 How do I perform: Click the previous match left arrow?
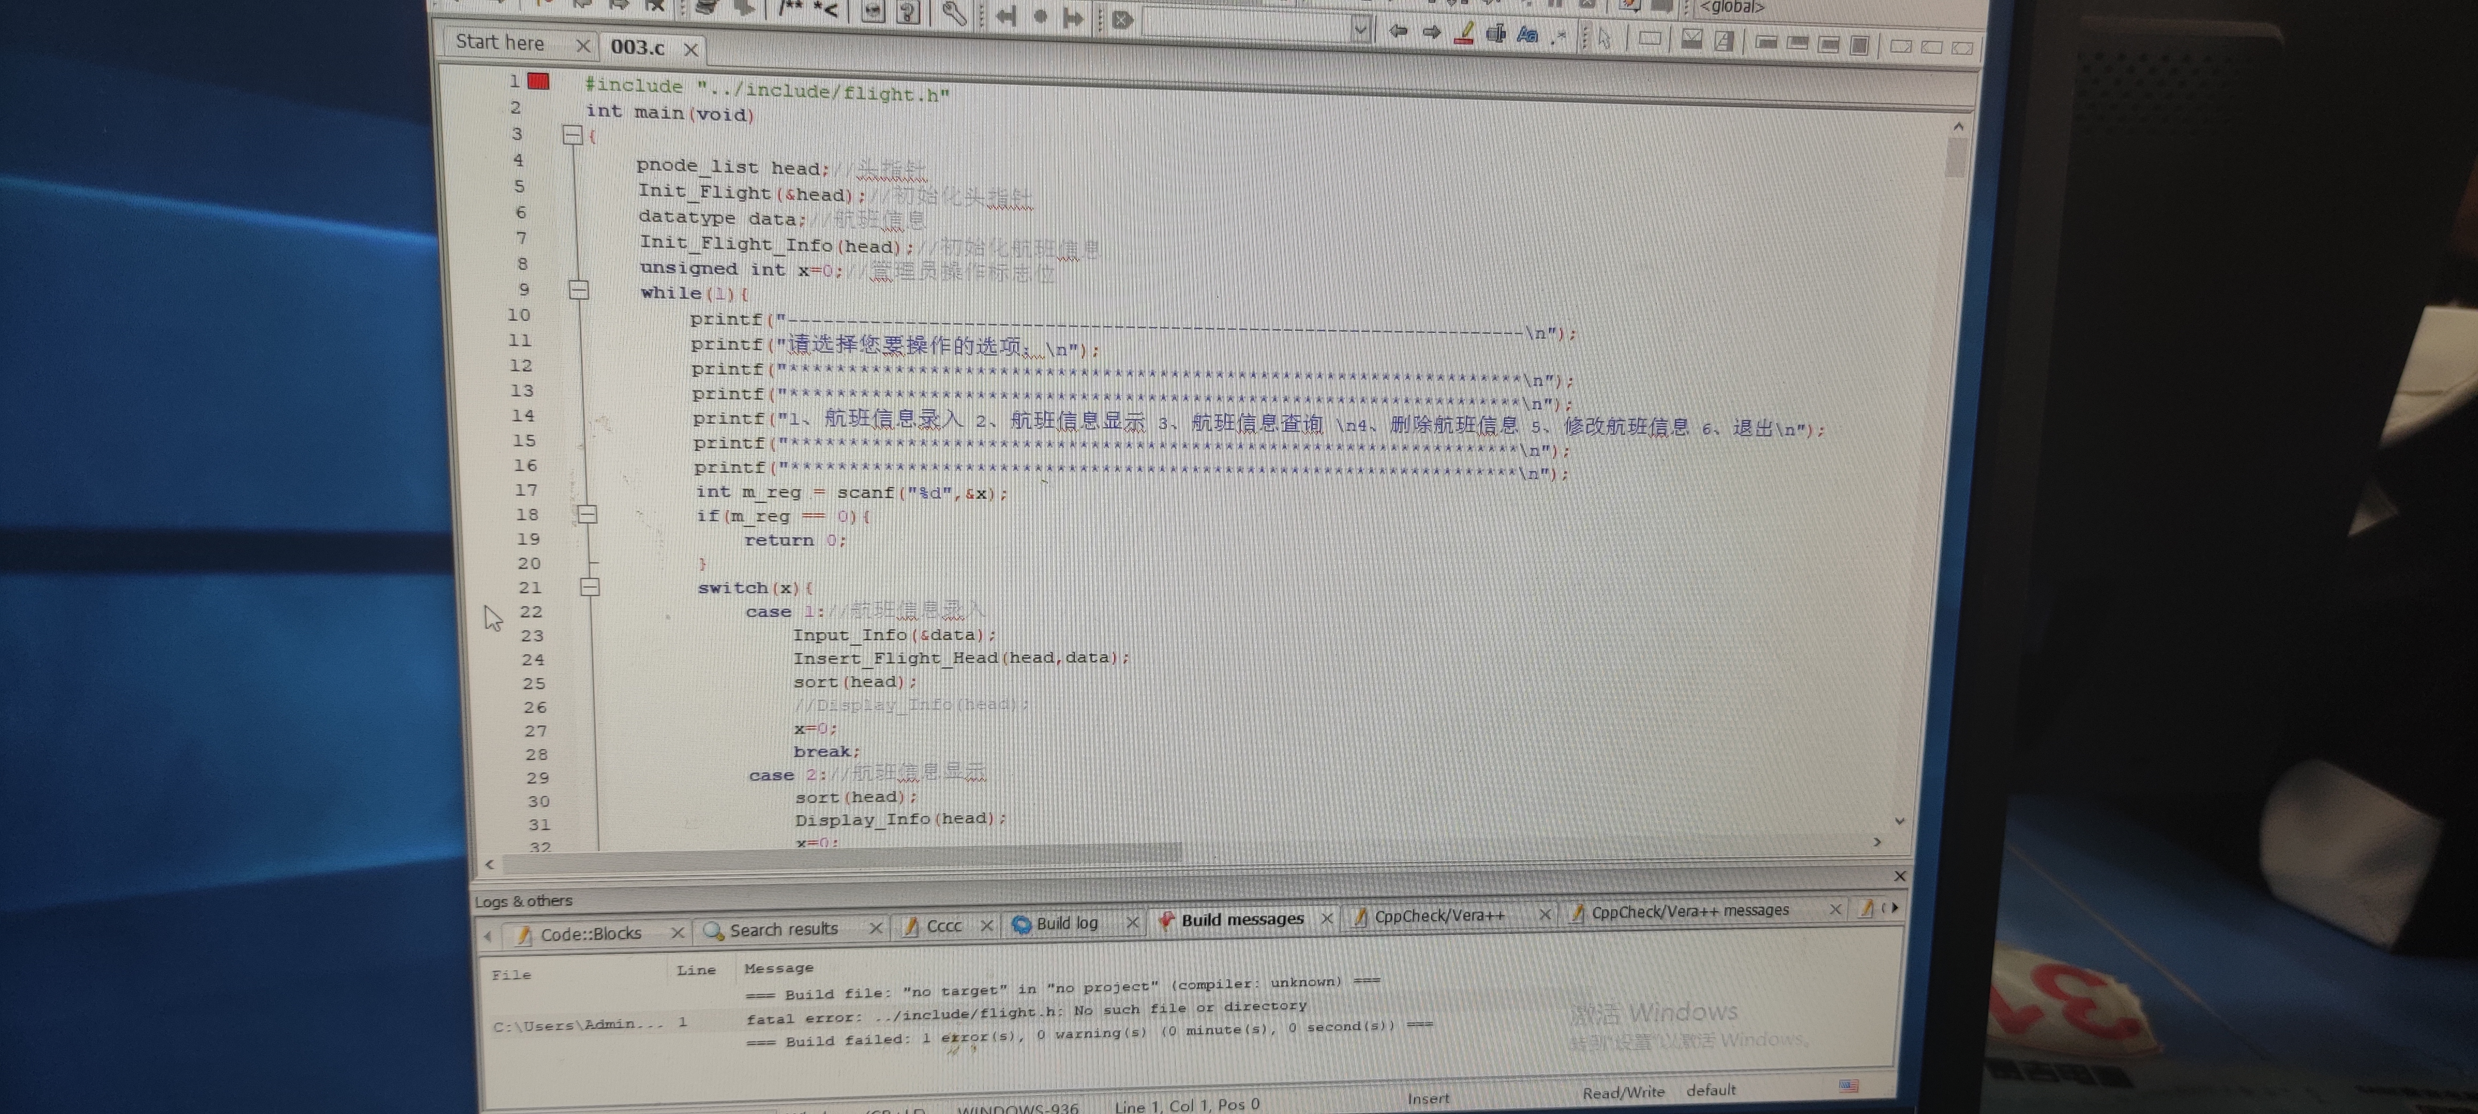click(x=1398, y=31)
